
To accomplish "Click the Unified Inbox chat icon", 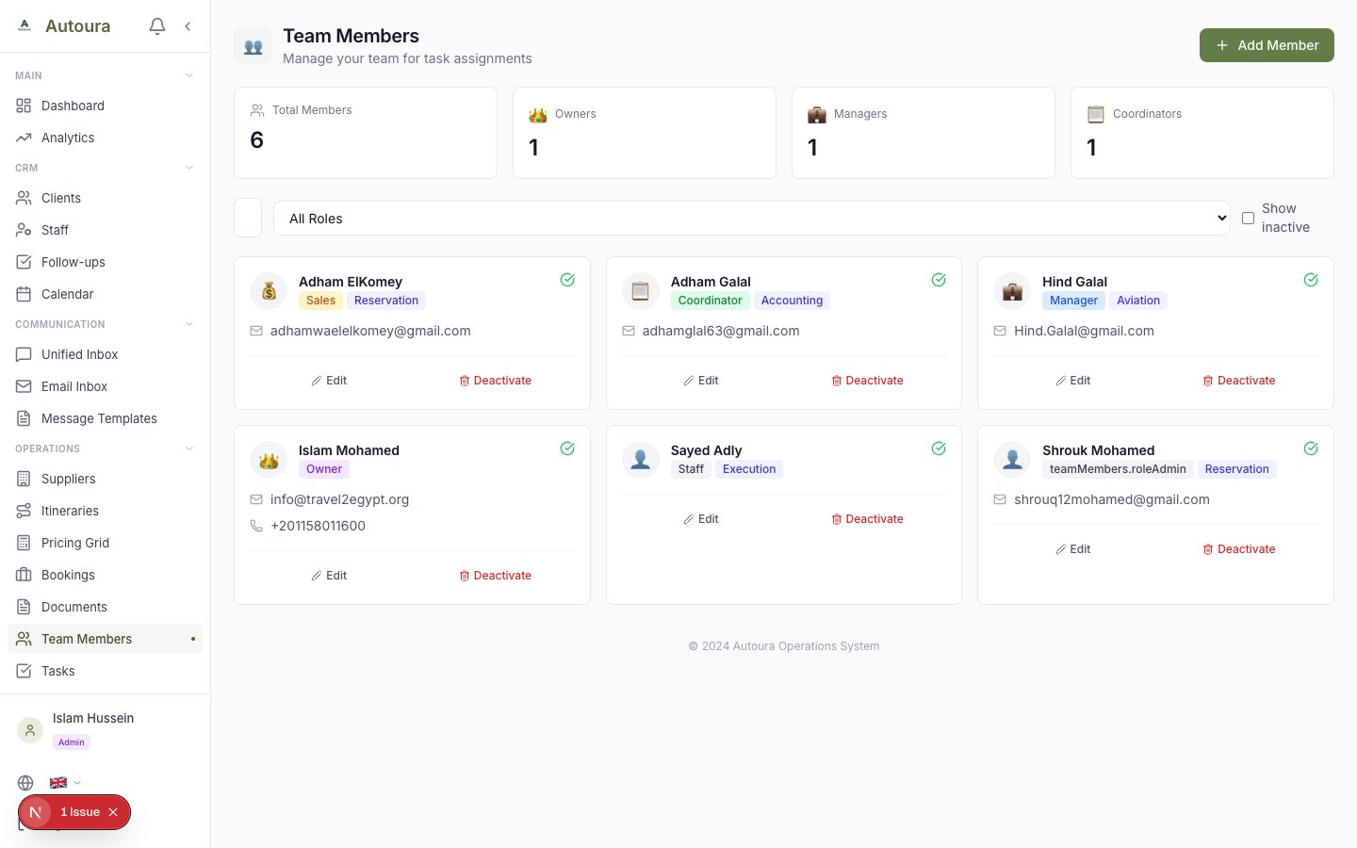I will 24,354.
